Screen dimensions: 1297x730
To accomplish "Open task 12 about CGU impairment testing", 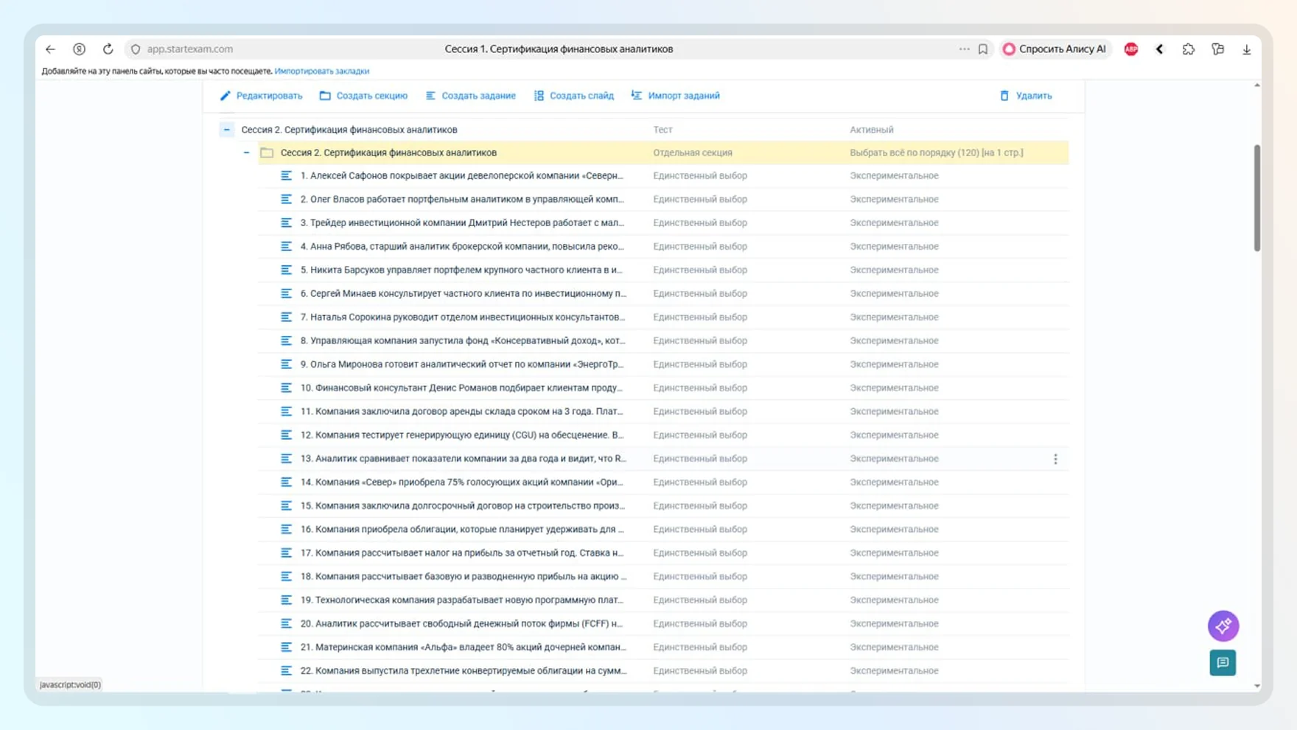I will coord(462,435).
